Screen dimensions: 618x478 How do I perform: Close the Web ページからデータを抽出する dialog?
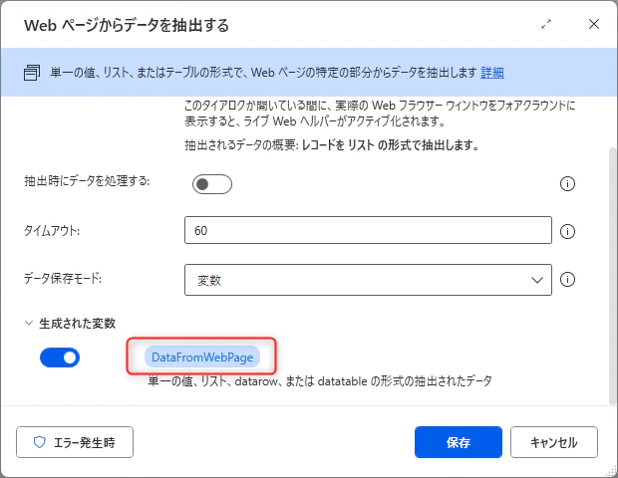click(x=594, y=24)
